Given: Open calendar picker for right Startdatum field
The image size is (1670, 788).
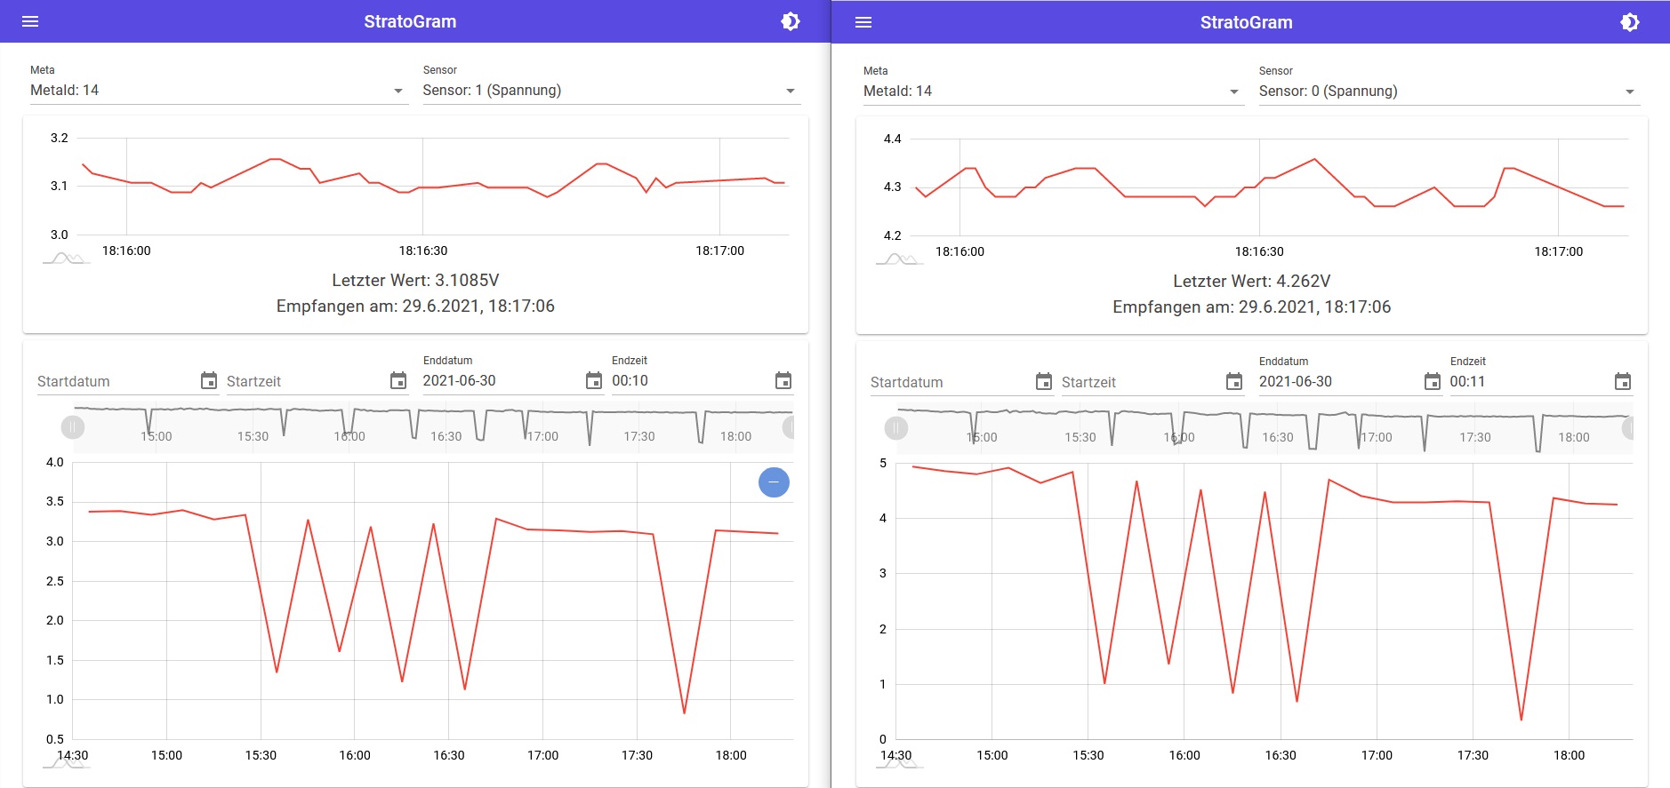Looking at the screenshot, I should tap(1044, 382).
